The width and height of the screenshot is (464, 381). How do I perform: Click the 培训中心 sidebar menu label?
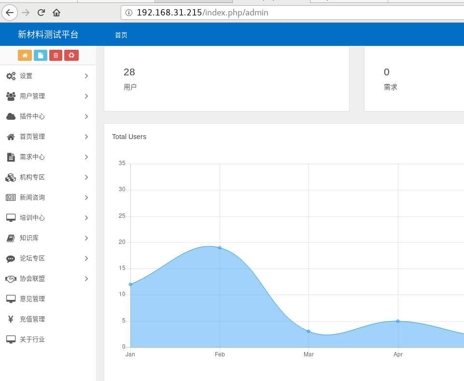point(32,218)
